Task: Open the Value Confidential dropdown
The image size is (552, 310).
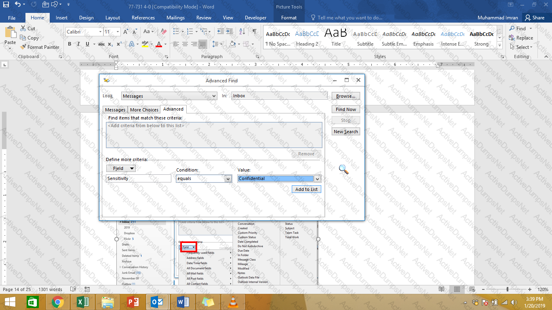Action: tap(317, 179)
